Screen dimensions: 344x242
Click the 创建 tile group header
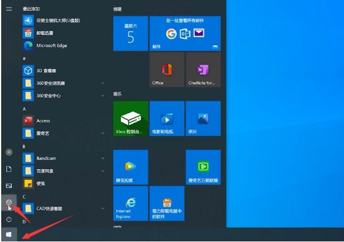pos(117,9)
